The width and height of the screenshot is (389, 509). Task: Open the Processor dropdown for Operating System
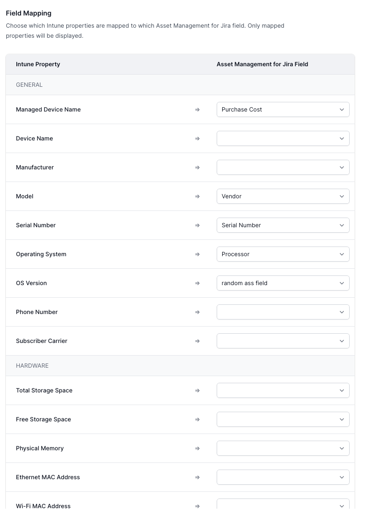click(x=283, y=254)
